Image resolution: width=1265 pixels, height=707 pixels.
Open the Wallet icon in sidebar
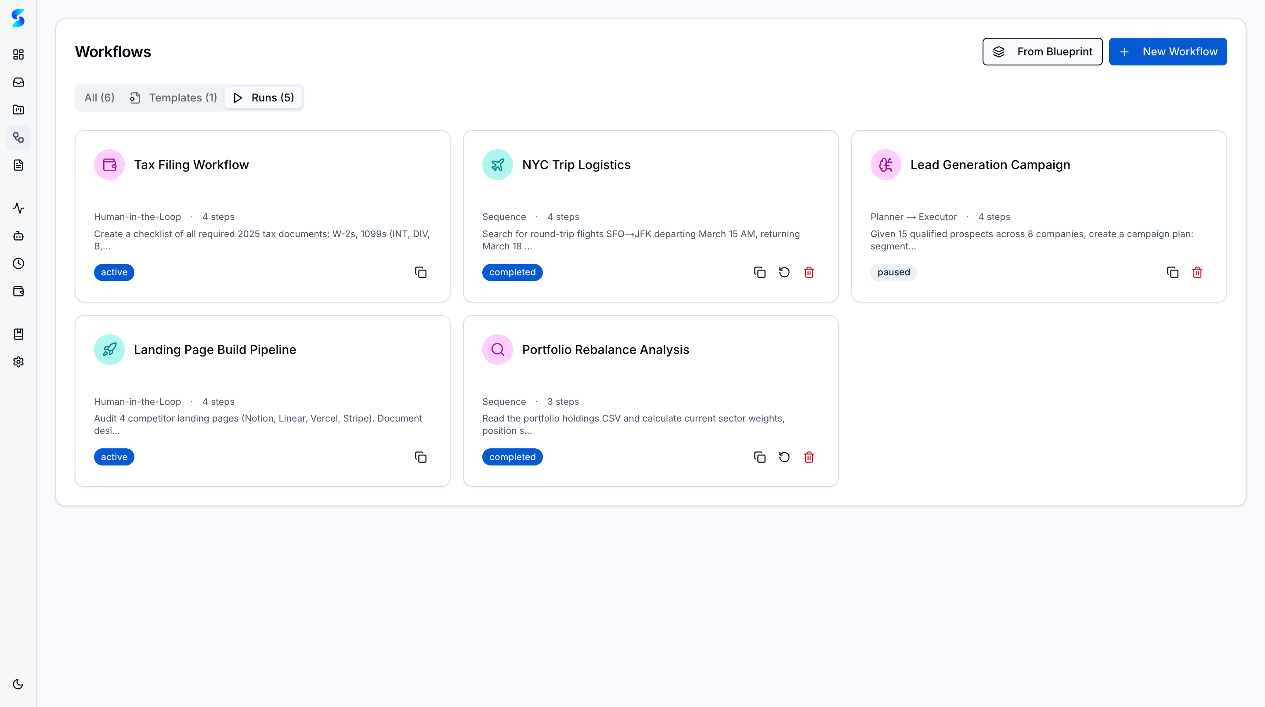point(18,291)
